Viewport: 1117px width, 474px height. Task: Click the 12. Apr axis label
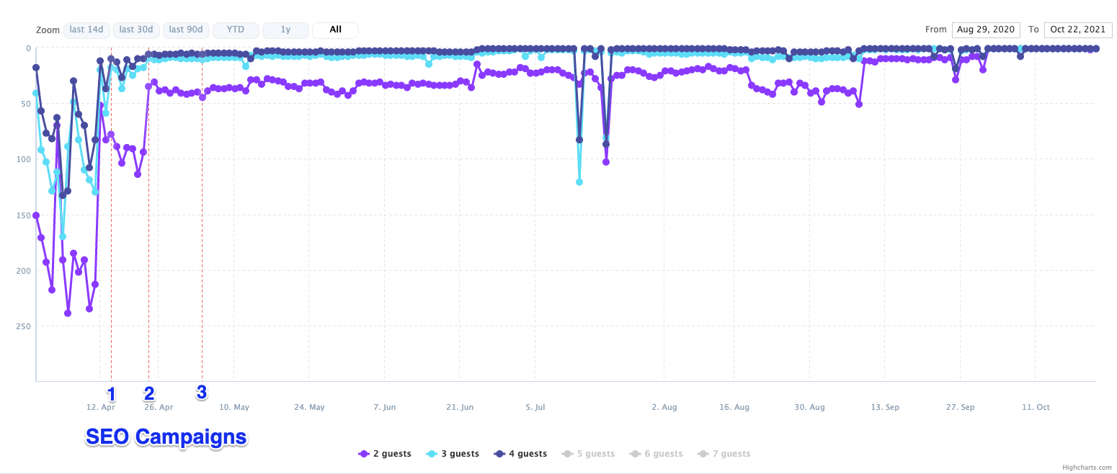101,408
